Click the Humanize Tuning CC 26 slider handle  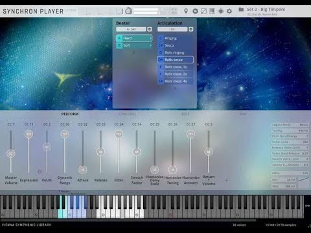(x=172, y=170)
